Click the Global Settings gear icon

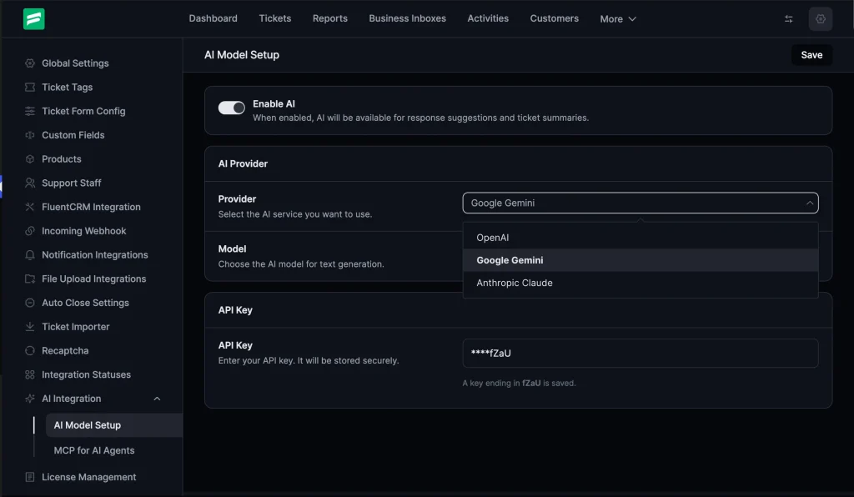(x=30, y=63)
